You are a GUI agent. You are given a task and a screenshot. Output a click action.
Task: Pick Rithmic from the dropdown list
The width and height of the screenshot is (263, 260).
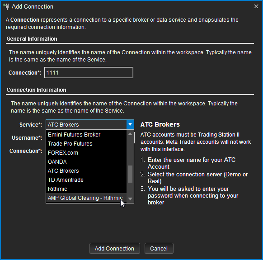86,189
